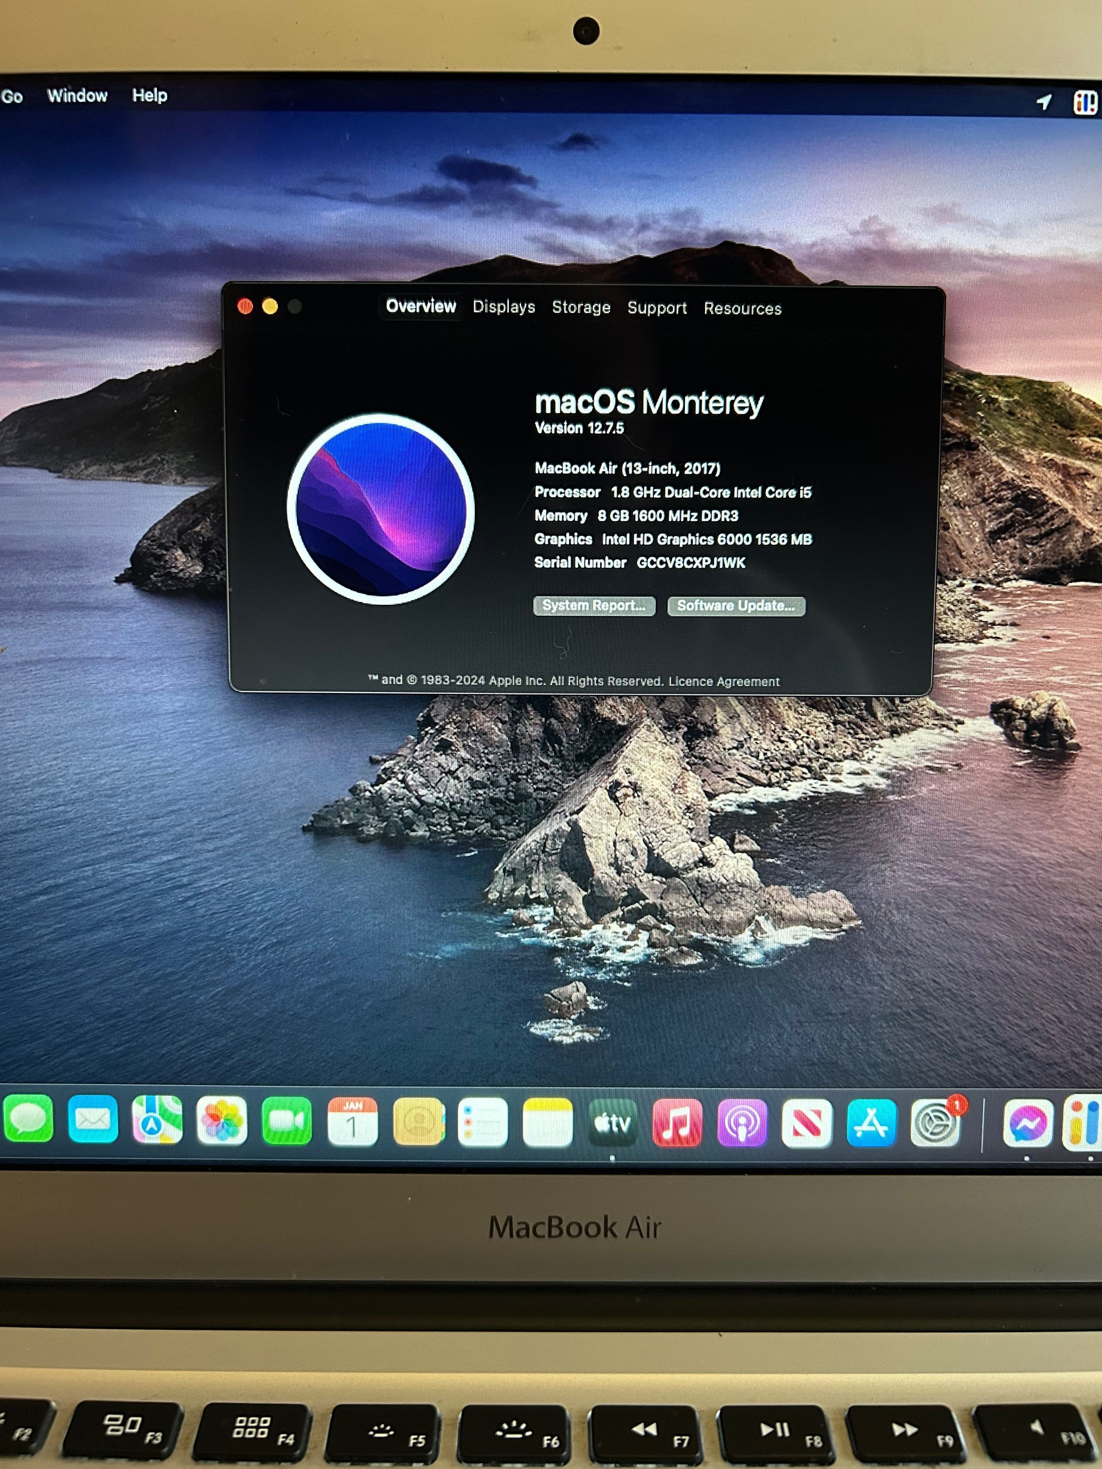Image resolution: width=1102 pixels, height=1469 pixels.
Task: Click the location arrow in the menu bar
Action: point(1044,102)
